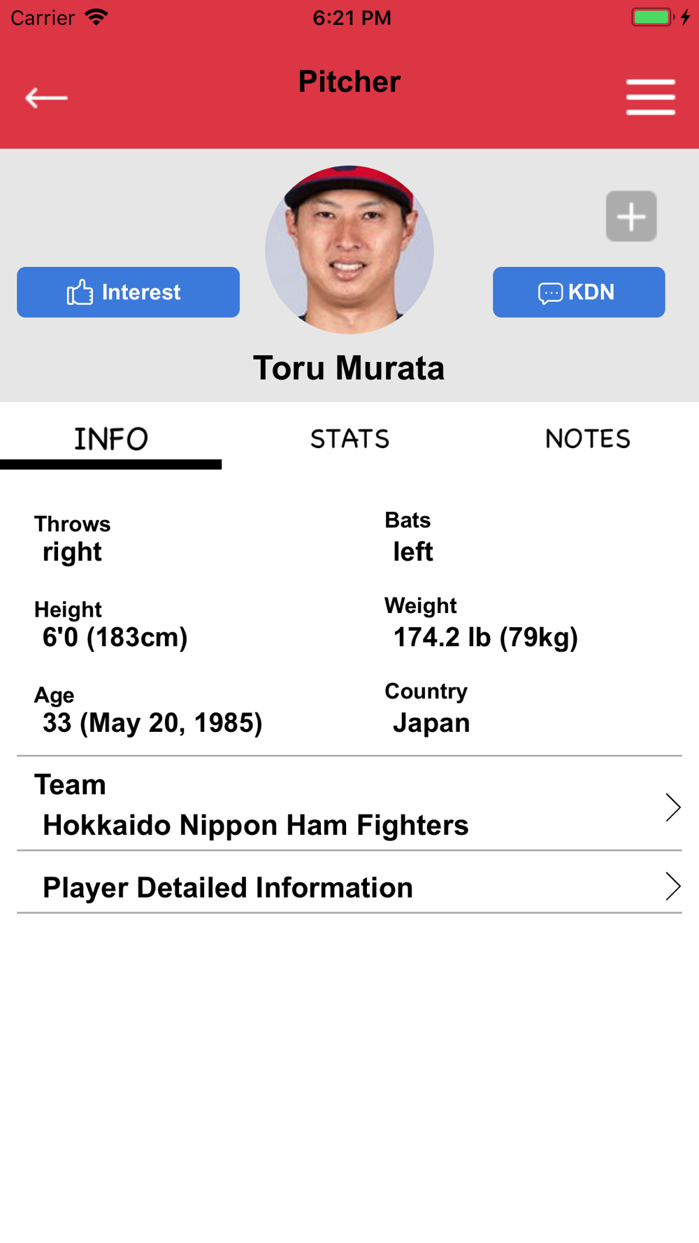Screen dimensions: 699x1243
Task: Tap the Pitcher header title
Action: click(349, 82)
